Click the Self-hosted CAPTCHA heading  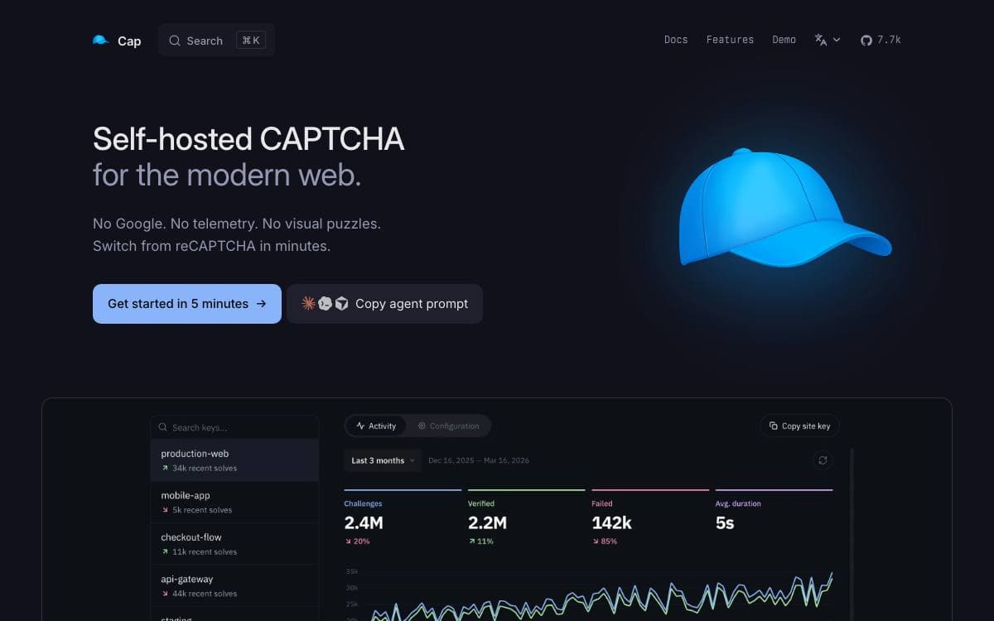pyautogui.click(x=248, y=139)
